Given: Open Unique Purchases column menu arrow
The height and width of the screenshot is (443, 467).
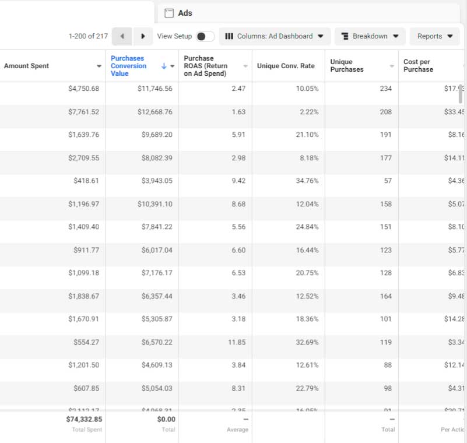Looking at the screenshot, I should [x=392, y=66].
